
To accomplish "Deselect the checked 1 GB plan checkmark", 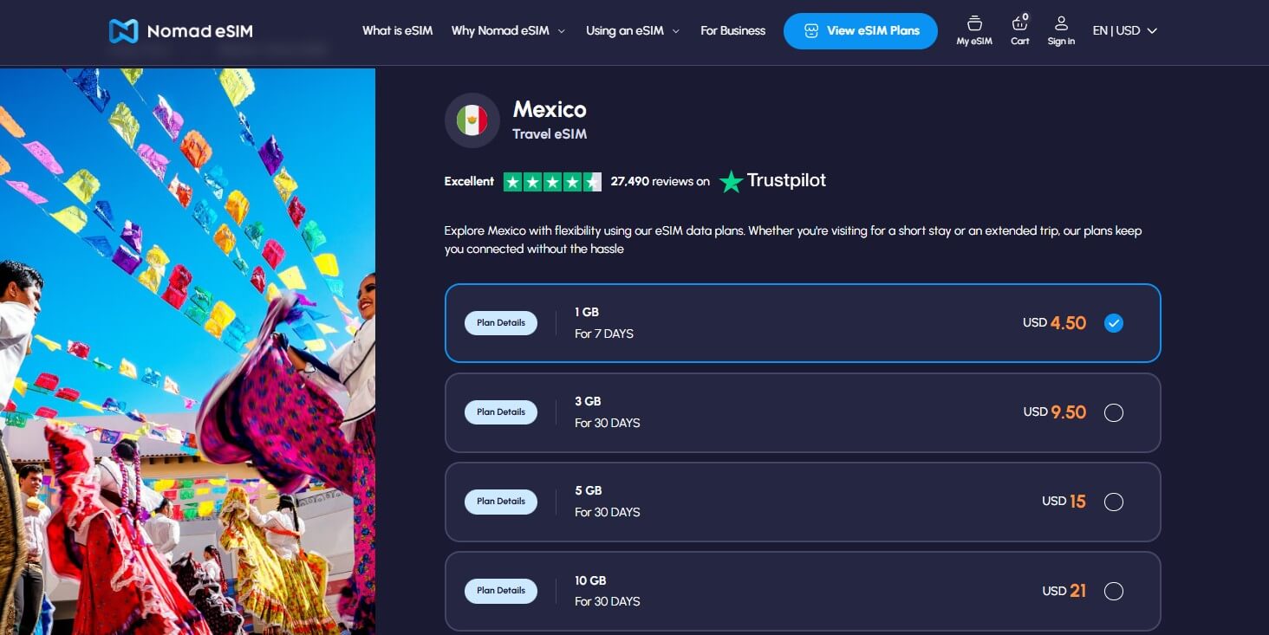I will click(x=1114, y=322).
